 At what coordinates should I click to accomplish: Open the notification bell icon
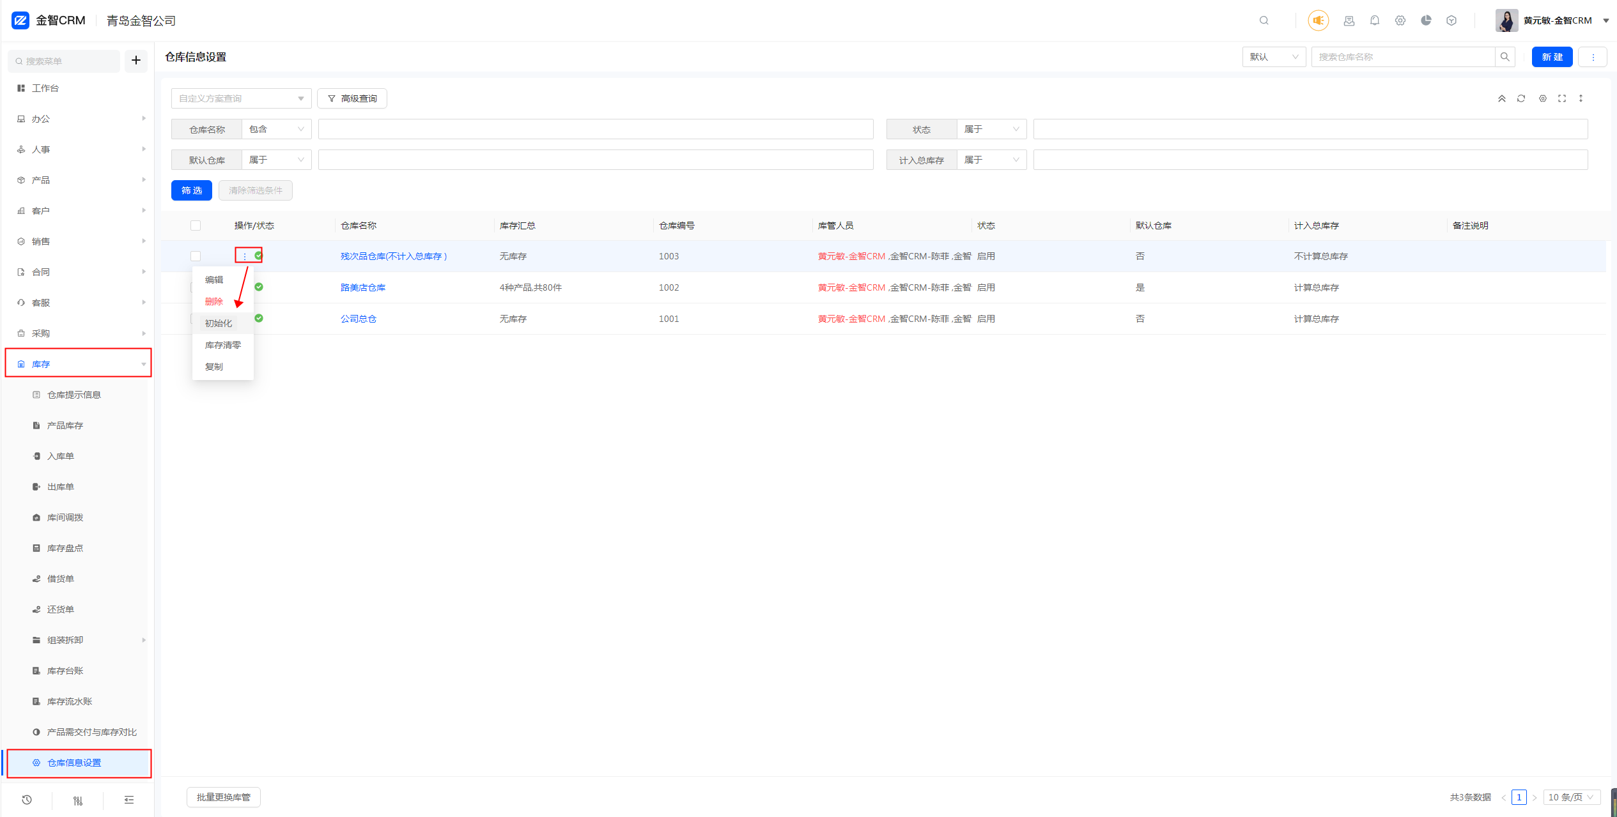click(1375, 20)
